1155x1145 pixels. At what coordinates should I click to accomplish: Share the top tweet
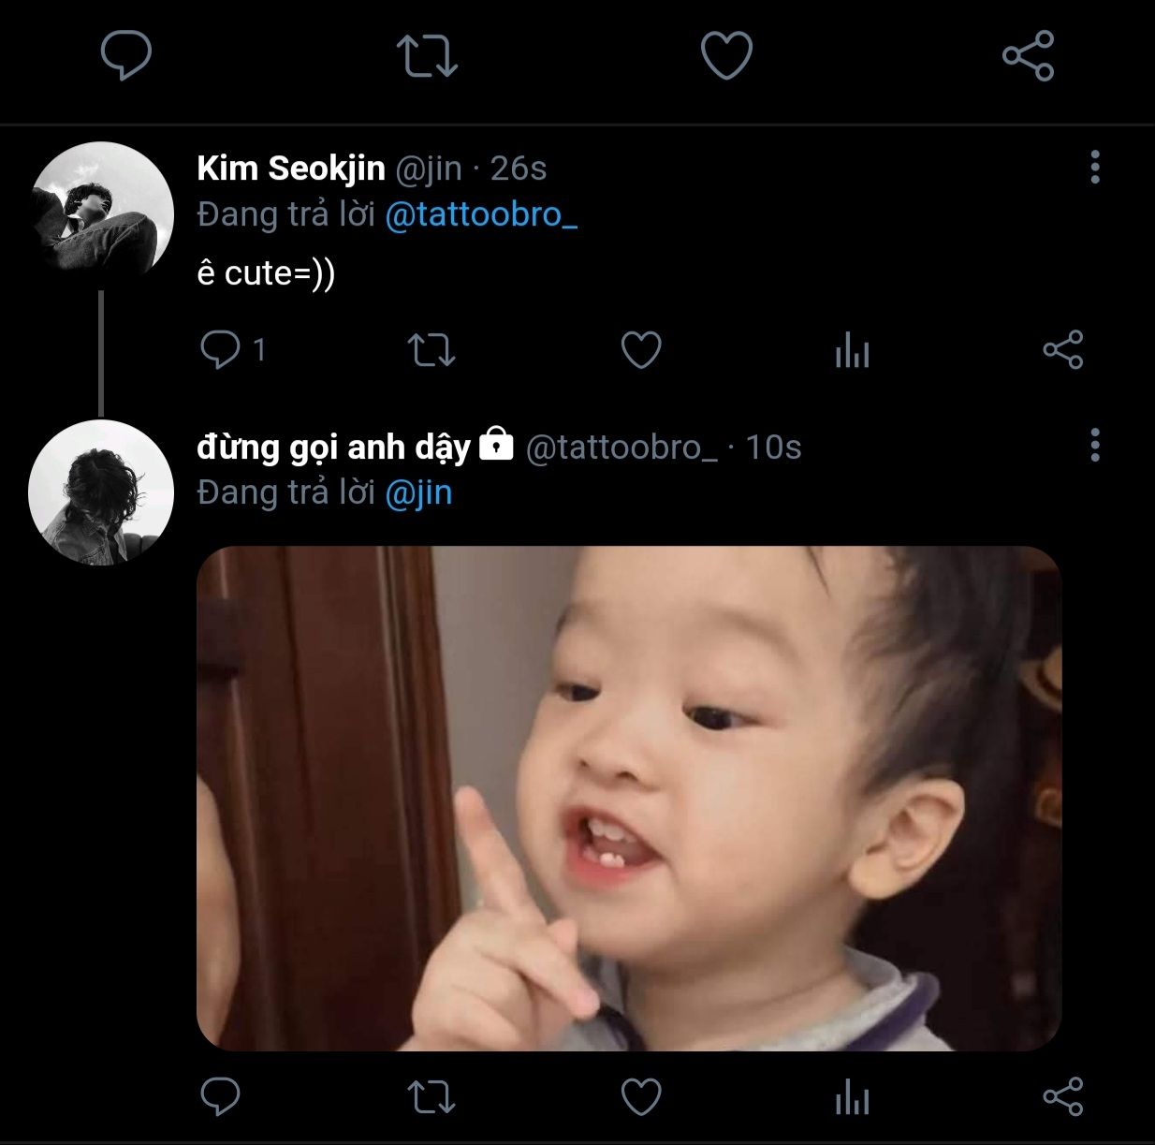[1028, 55]
